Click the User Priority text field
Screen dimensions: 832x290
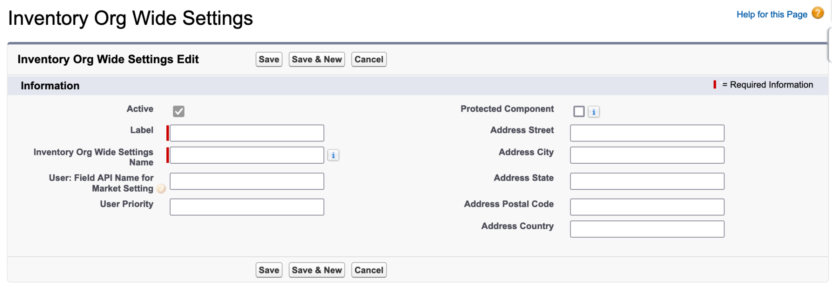click(x=247, y=207)
